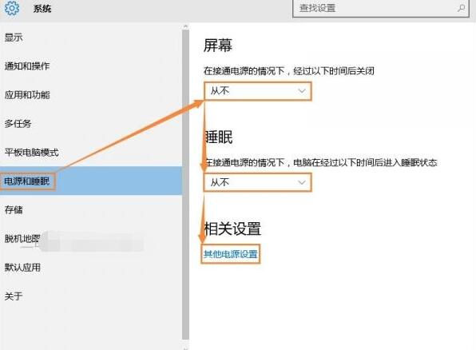Click the sidebar scroll up arrow
Viewport: 476px width, 350px height.
point(185,27)
